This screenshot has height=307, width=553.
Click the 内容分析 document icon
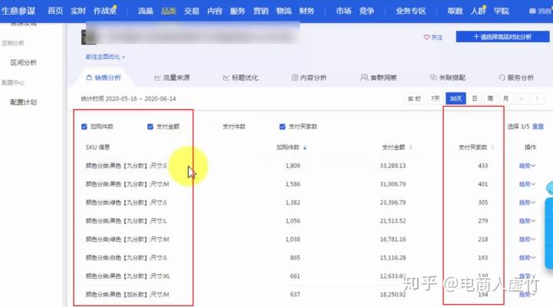pos(295,78)
